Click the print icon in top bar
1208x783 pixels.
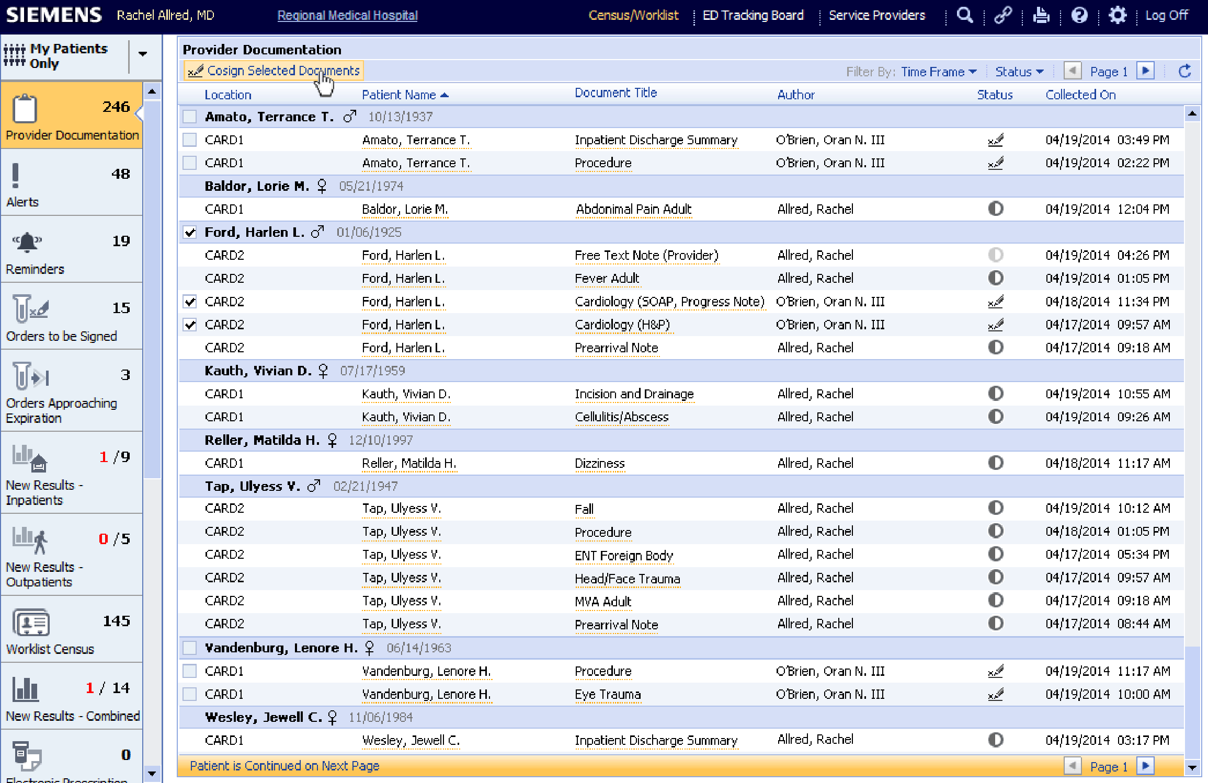pos(1041,15)
